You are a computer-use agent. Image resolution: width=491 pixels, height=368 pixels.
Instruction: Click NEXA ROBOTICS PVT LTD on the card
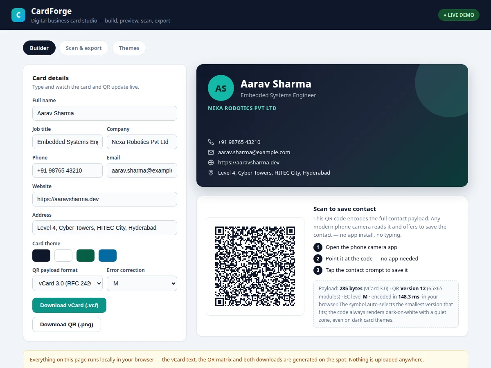(242, 108)
